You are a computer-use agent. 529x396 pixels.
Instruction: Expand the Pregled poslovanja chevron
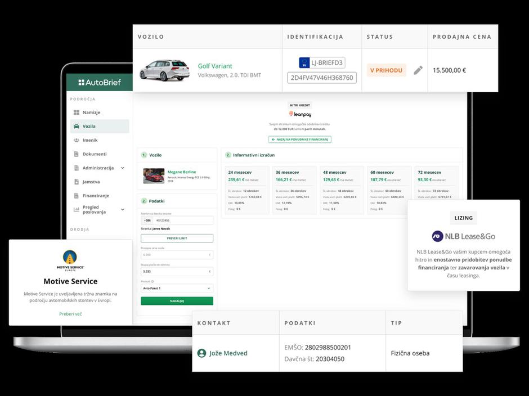pyautogui.click(x=123, y=210)
